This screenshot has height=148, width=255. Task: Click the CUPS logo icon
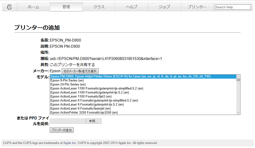click(9, 7)
